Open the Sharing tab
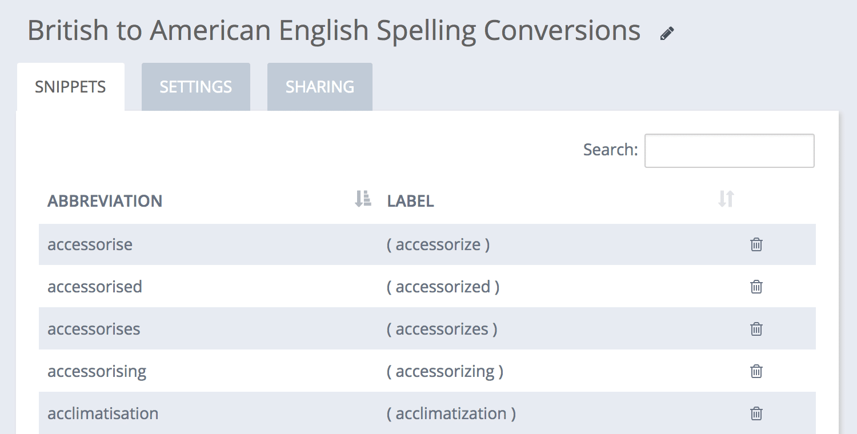Screen dimensions: 857x434 pos(320,87)
